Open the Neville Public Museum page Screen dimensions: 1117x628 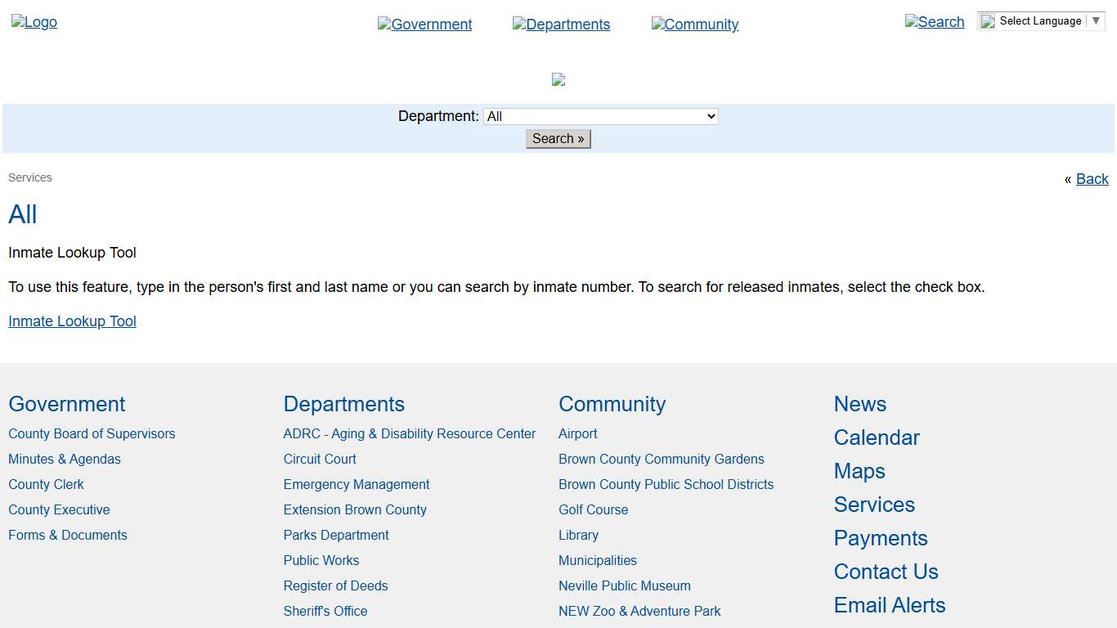[x=624, y=585]
